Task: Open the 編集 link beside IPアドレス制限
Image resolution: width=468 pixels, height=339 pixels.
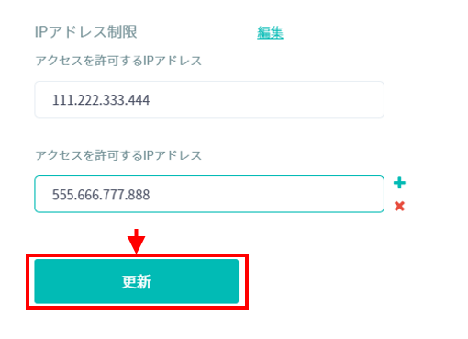Action: (x=270, y=32)
